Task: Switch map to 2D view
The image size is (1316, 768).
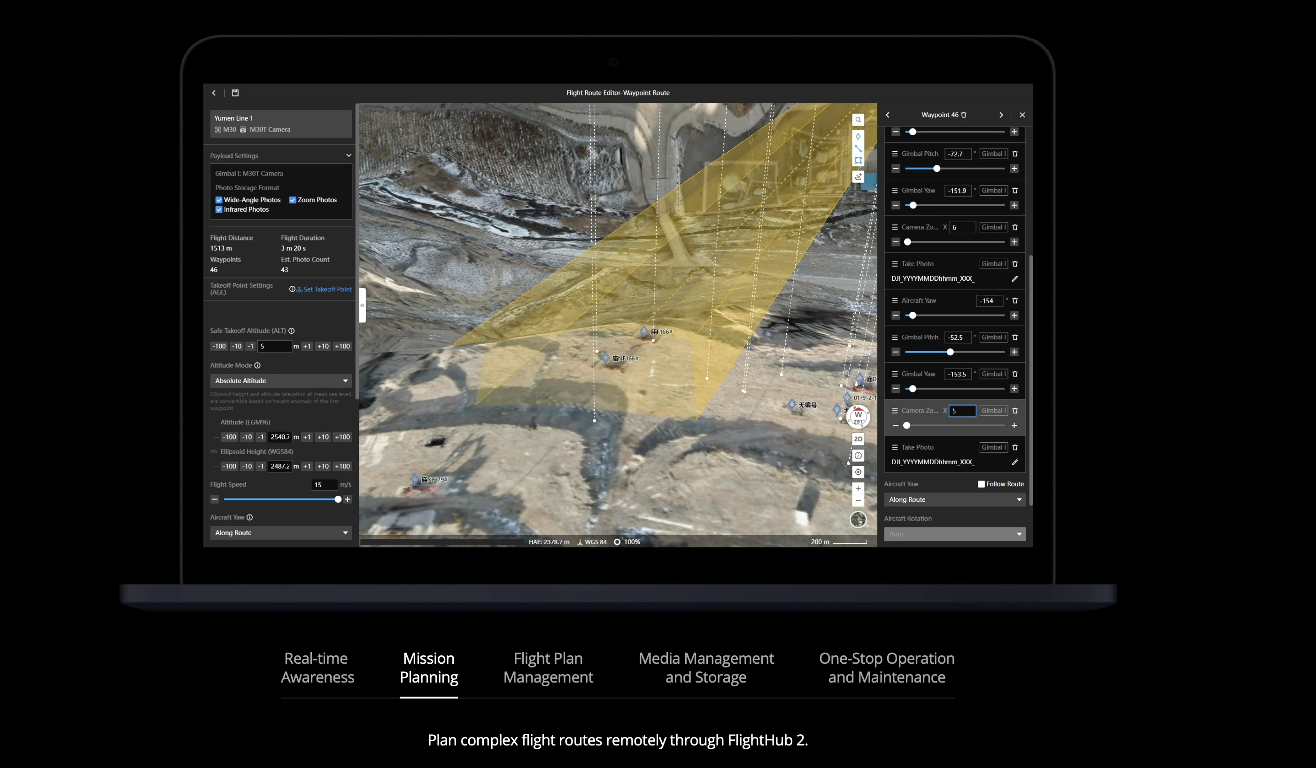Action: (x=858, y=439)
